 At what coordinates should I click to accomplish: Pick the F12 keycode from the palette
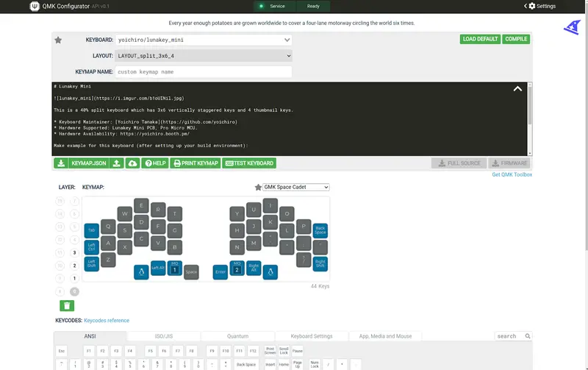[253, 351]
